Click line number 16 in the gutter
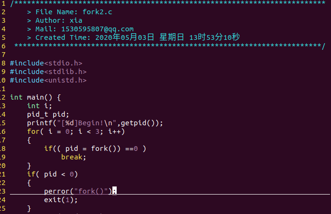This screenshot has height=214, width=331. pyautogui.click(x=3, y=131)
